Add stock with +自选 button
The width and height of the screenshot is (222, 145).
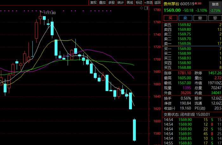(148, 3)
